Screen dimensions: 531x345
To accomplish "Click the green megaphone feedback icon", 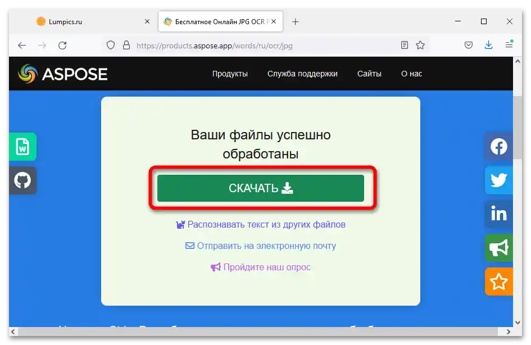I will [x=499, y=248].
